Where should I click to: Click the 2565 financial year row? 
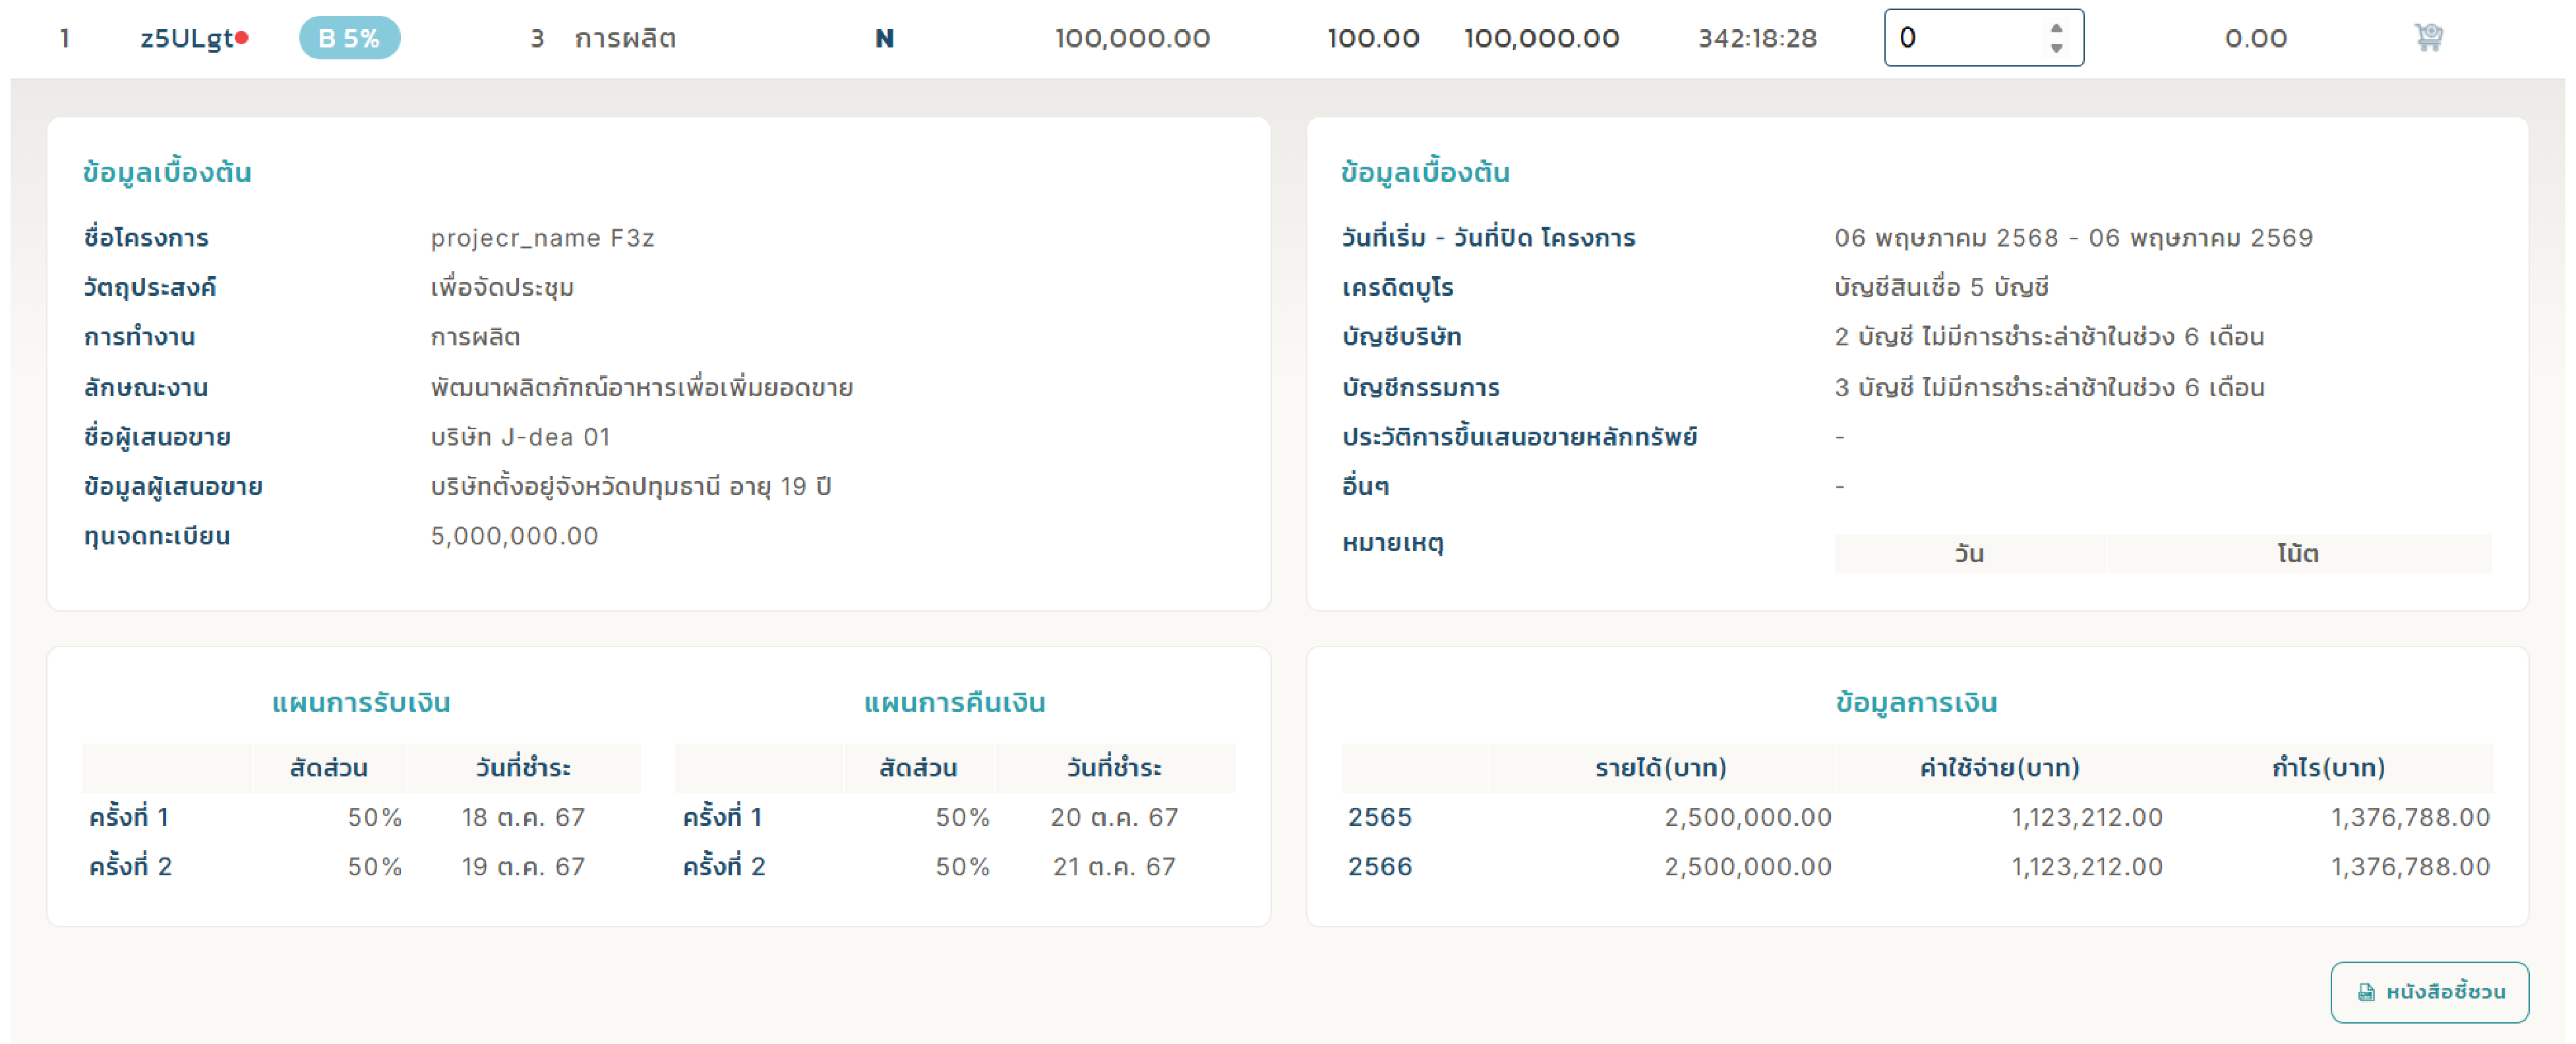coord(1918,817)
